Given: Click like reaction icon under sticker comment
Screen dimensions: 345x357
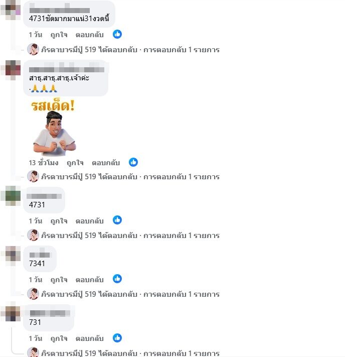Looking at the screenshot, I should pos(133,162).
